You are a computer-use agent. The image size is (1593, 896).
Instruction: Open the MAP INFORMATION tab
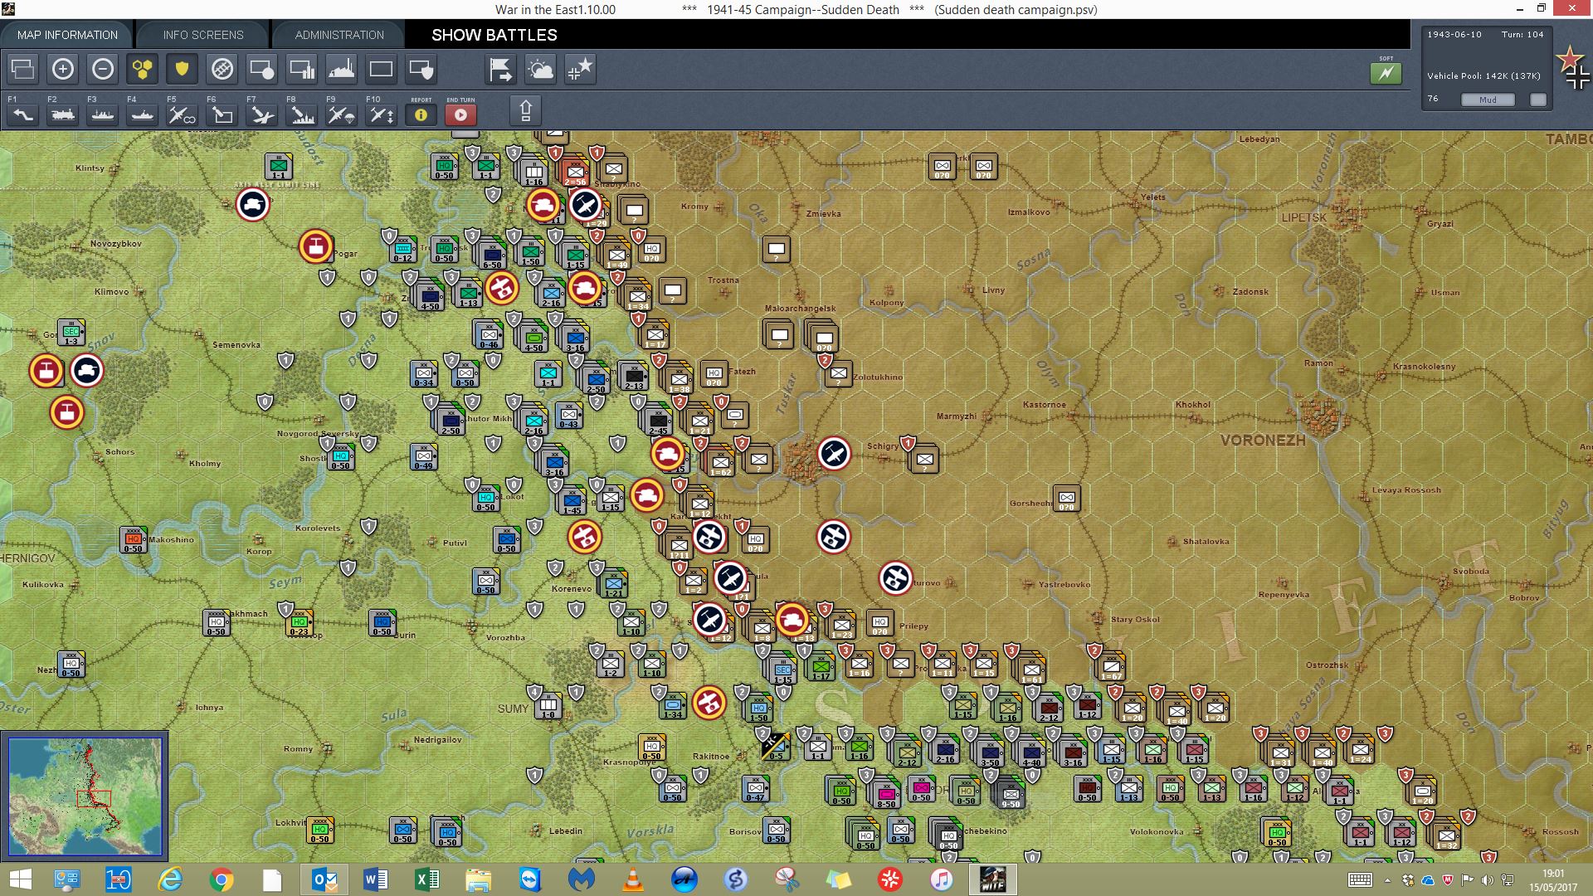click(x=67, y=35)
